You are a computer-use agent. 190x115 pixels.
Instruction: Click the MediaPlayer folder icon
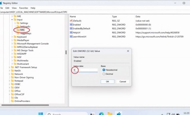[x=15, y=40]
